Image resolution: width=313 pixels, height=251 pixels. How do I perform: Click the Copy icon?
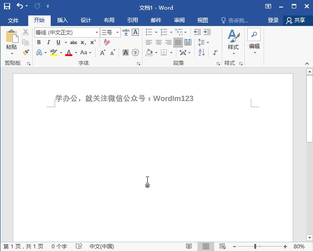(26, 42)
